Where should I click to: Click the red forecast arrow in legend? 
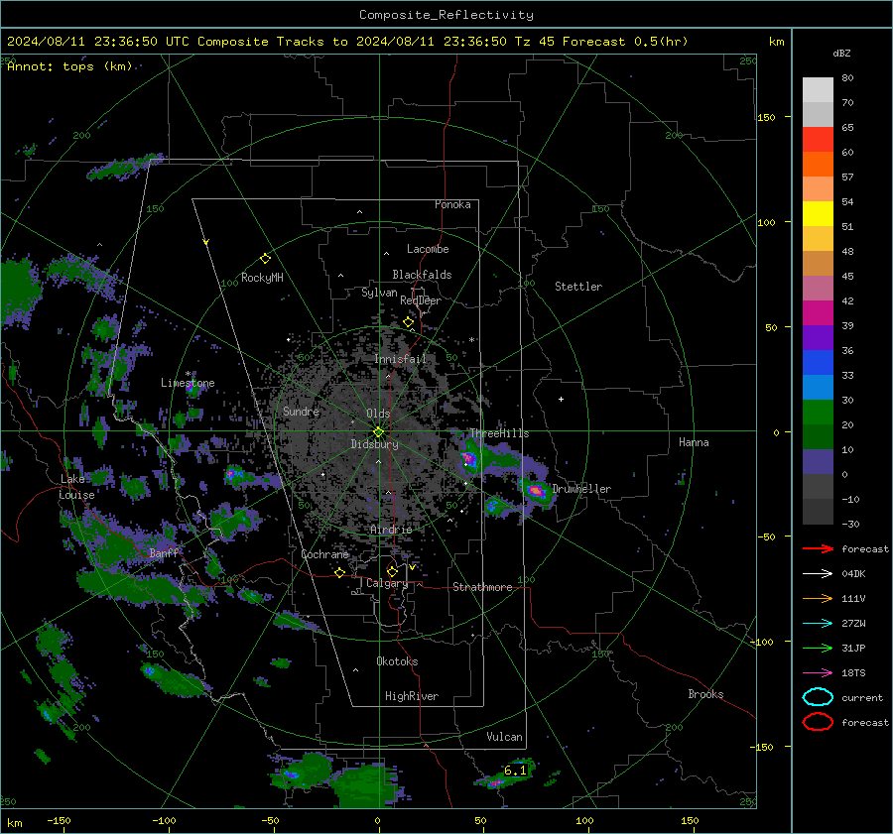pyautogui.click(x=818, y=548)
